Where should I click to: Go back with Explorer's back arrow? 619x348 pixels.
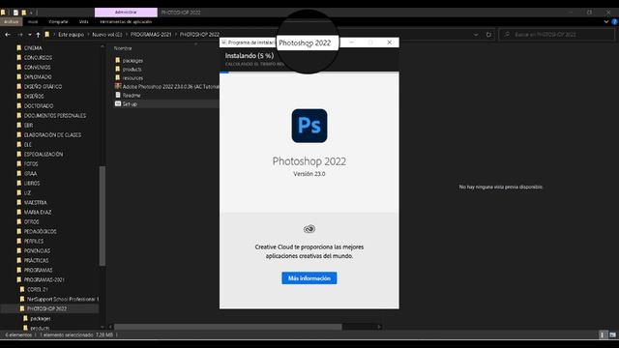coord(8,35)
